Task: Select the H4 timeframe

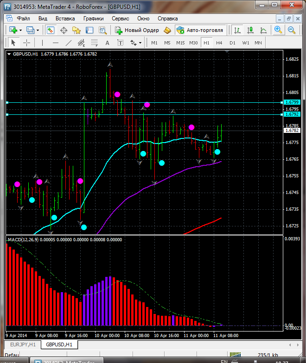Action: [219, 43]
